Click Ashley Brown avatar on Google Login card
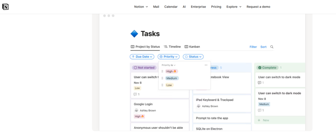This screenshot has height=135, width=336. pos(136,111)
